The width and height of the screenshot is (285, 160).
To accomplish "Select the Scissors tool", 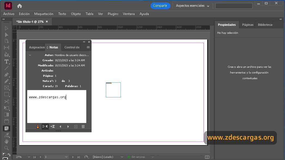I will point(6,101).
